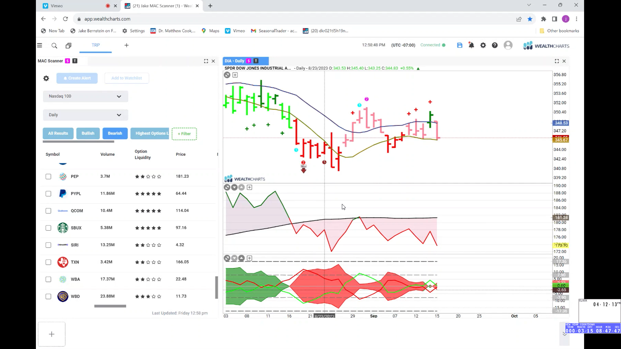Screen dimensions: 621x349
Task: Tick the QCOM checkbox
Action: click(48, 211)
